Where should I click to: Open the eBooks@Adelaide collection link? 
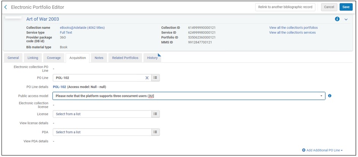[82, 28]
